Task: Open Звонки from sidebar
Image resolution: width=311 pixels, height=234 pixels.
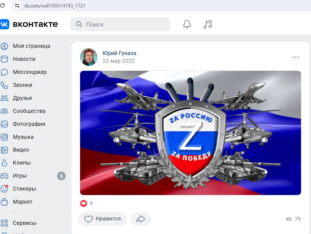Action: point(22,85)
